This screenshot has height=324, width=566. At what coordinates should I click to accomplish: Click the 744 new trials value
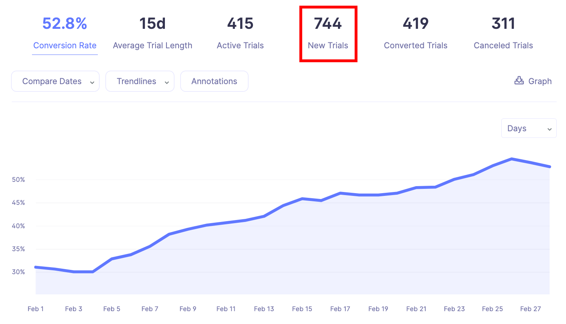328,24
